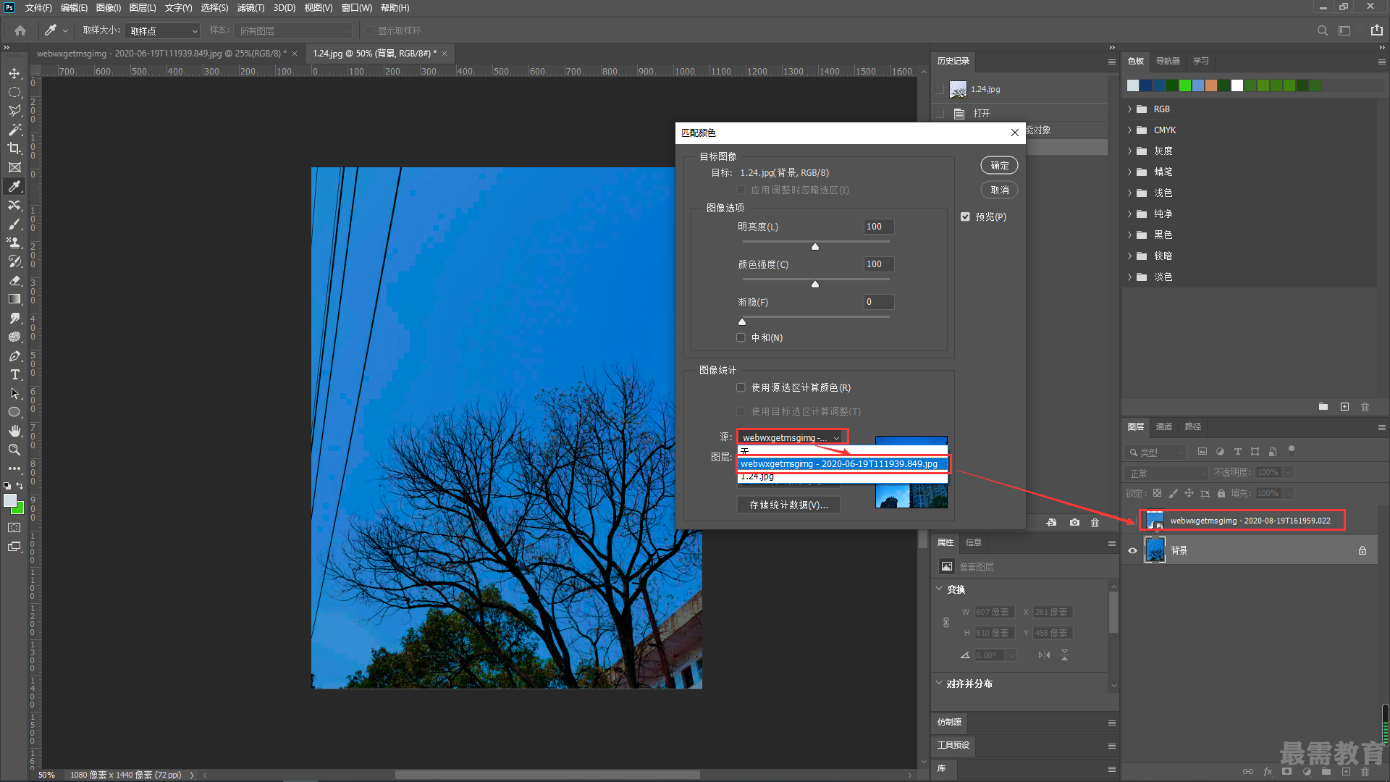This screenshot has width=1390, height=782.
Task: Switch to the webwxgetmsgimg document tab
Action: [x=162, y=54]
